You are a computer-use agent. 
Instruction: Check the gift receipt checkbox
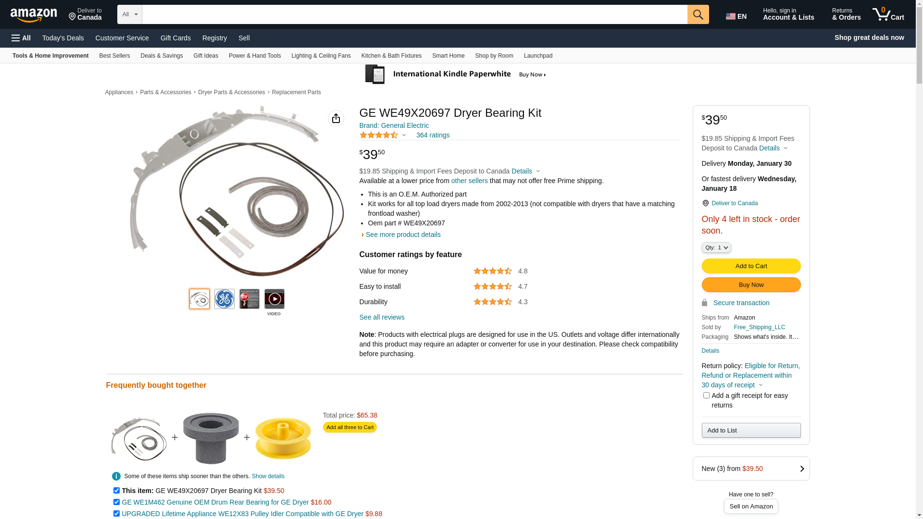coord(706,395)
